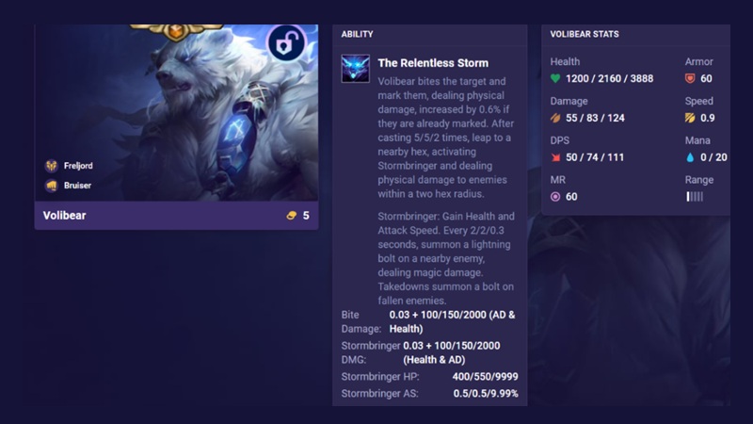The height and width of the screenshot is (424, 753).
Task: Click the Freljord trait icon
Action: pyautogui.click(x=52, y=166)
